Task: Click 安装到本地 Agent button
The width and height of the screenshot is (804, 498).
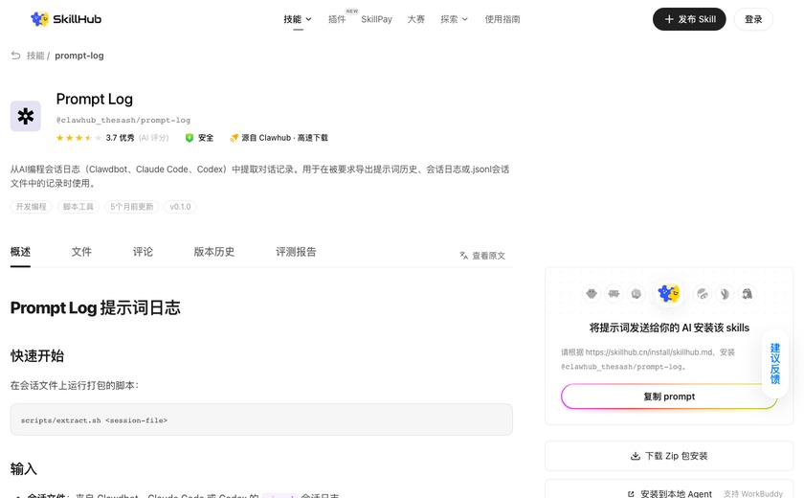Action: tap(670, 493)
